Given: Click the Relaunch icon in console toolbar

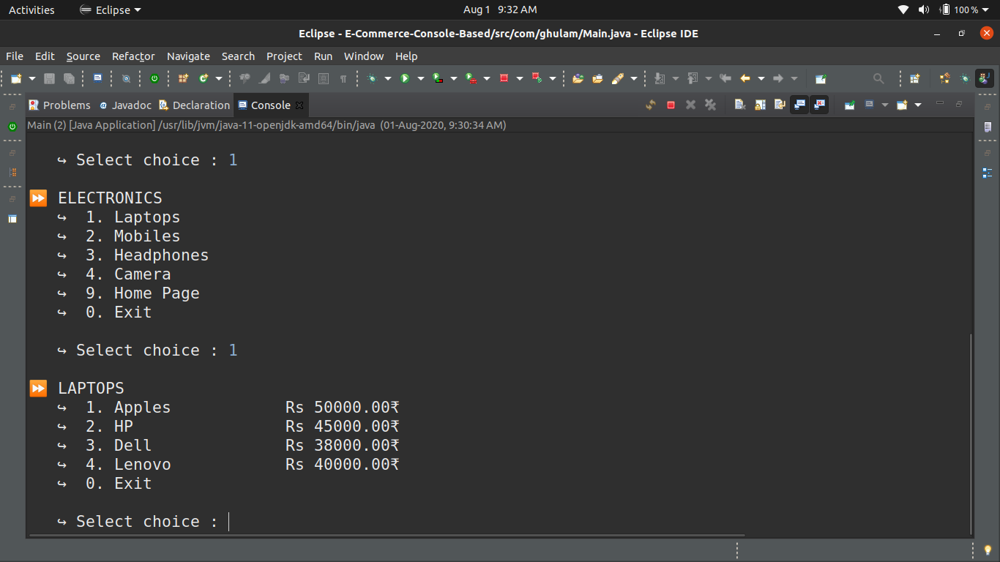Looking at the screenshot, I should 651,105.
